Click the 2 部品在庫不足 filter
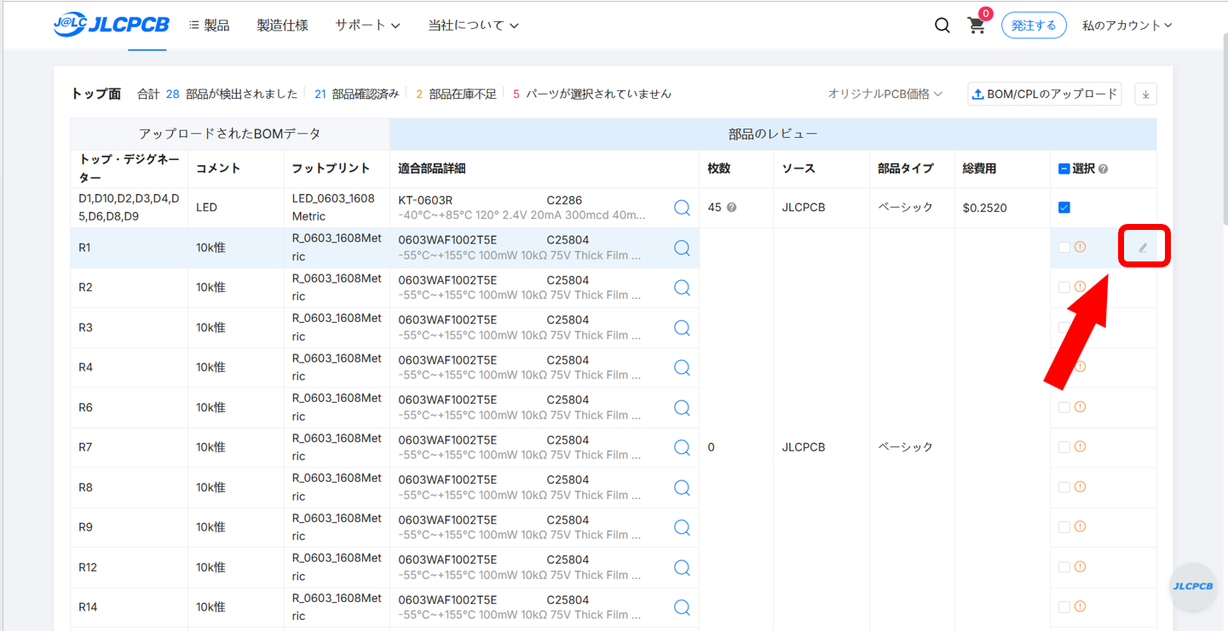This screenshot has height=631, width=1228. tap(456, 94)
